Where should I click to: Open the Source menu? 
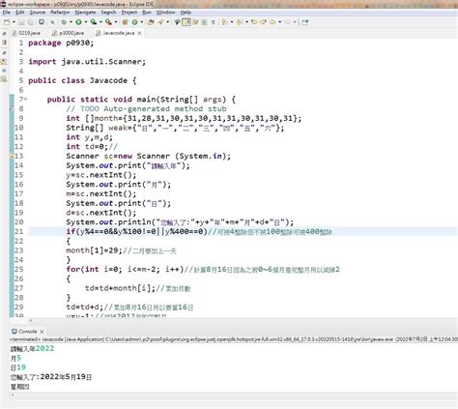(38, 13)
